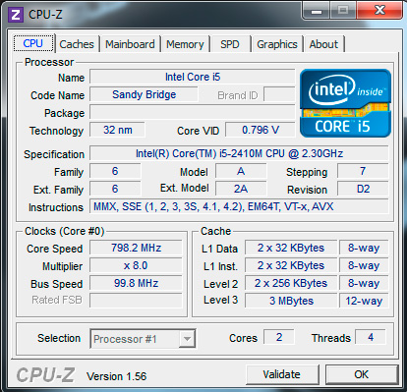Open the Processor #1 selection dropdown

click(x=143, y=339)
